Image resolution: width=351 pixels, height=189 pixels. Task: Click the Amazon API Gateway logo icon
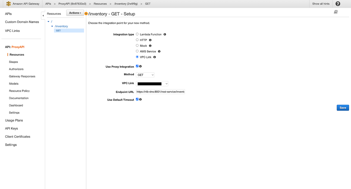click(x=9, y=4)
